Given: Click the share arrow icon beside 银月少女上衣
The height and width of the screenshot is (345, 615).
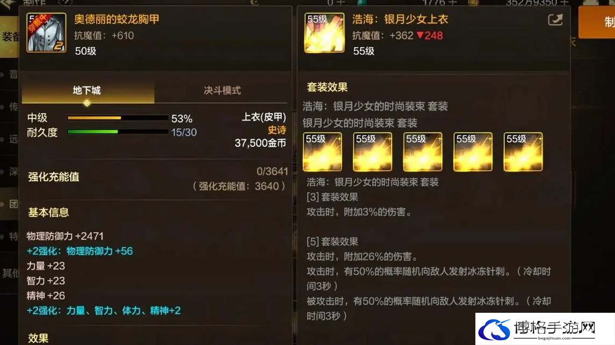Looking at the screenshot, I should tap(555, 20).
